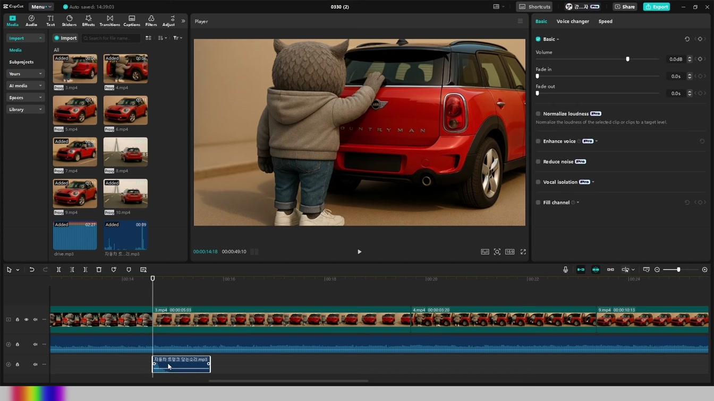Reset the Basic audio settings
The image size is (714, 401).
click(687, 39)
